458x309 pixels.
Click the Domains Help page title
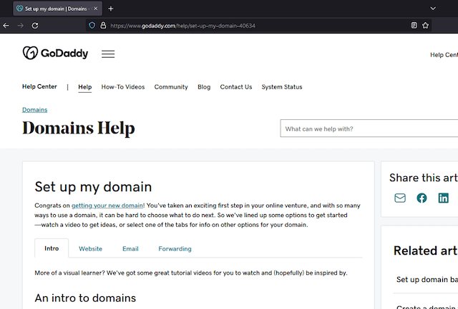tap(79, 128)
